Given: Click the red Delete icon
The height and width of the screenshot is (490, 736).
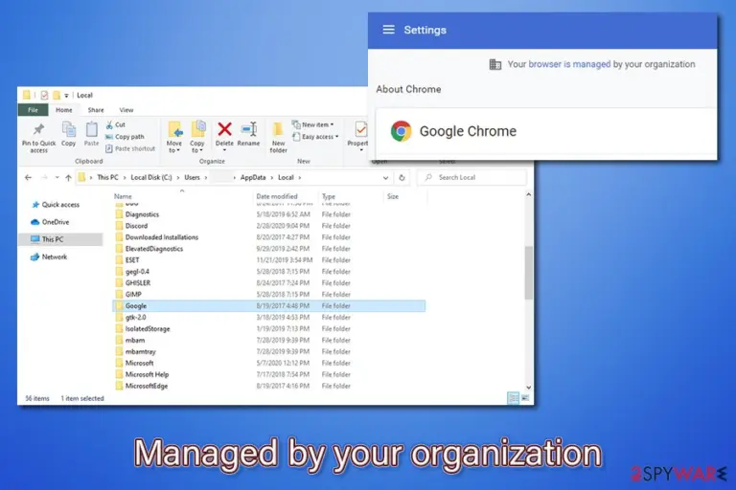Looking at the screenshot, I should point(224,129).
